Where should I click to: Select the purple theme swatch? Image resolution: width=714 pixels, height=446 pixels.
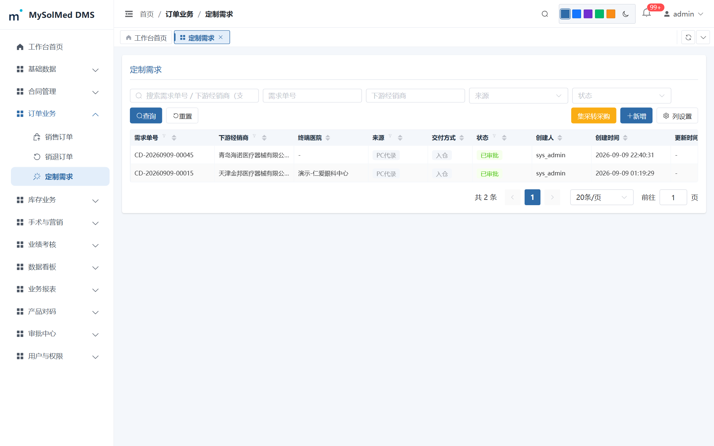tap(588, 14)
